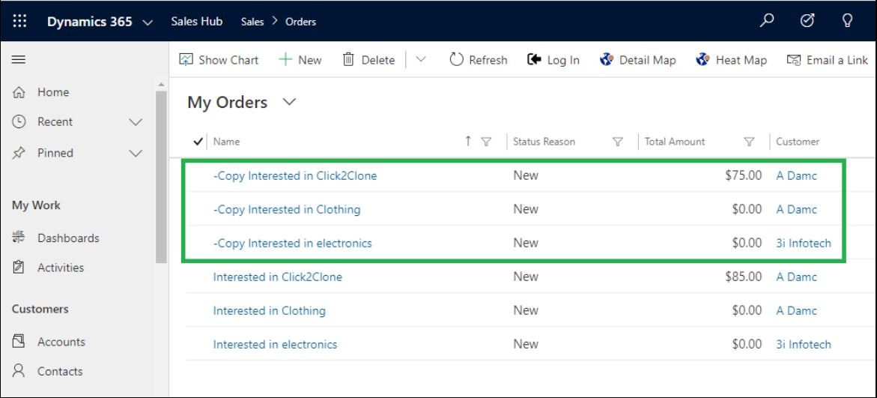This screenshot has height=398, width=877.
Task: Open original Interested in electronics order
Action: (275, 344)
